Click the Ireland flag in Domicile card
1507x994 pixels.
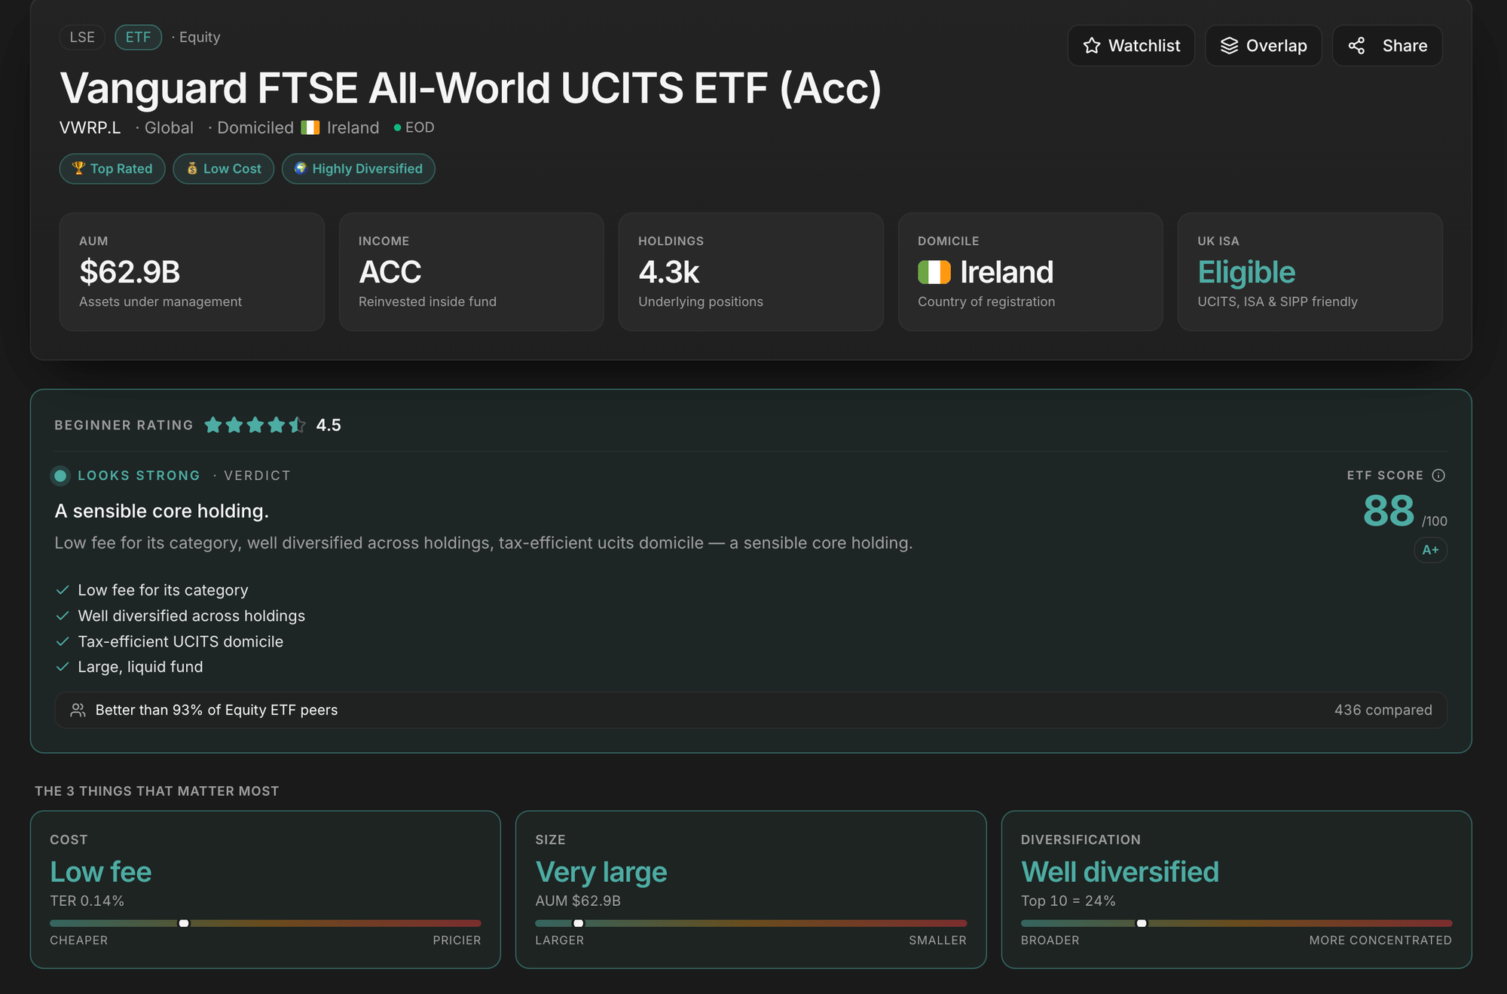[x=934, y=272]
